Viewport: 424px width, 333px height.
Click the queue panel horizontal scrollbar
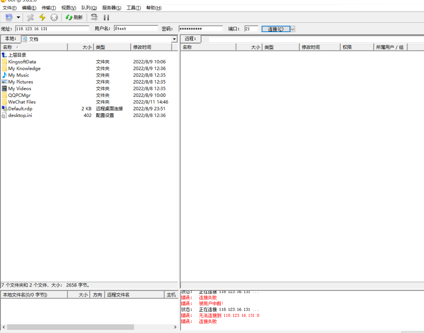(71, 327)
